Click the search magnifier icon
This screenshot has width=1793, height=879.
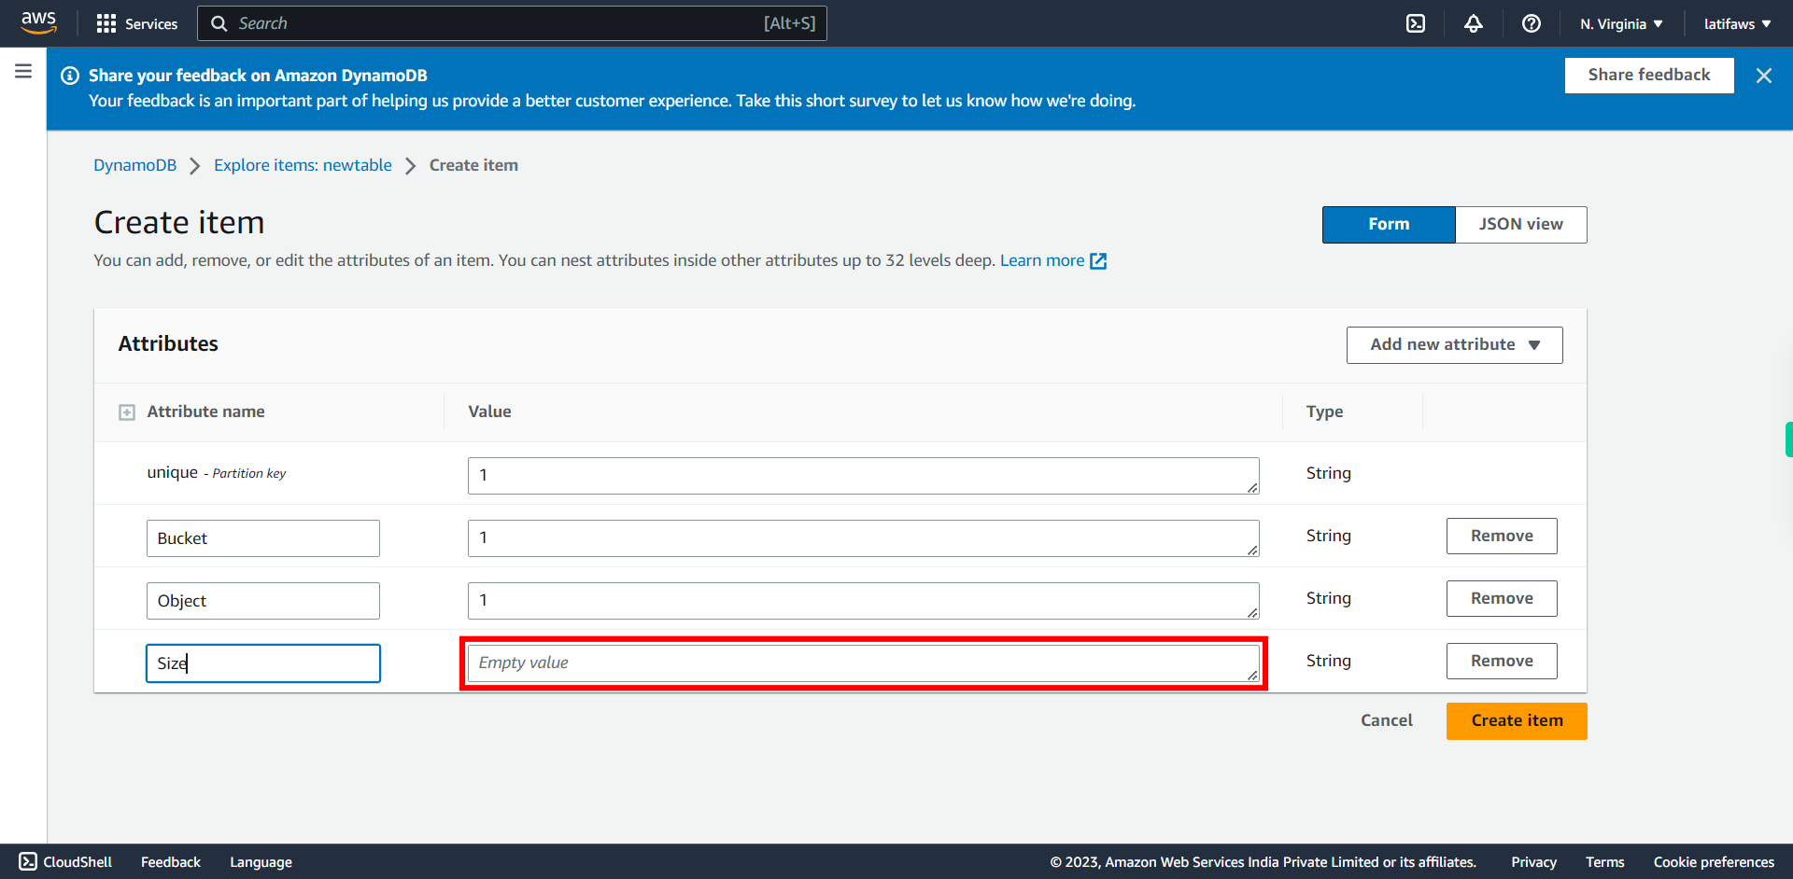pos(219,23)
